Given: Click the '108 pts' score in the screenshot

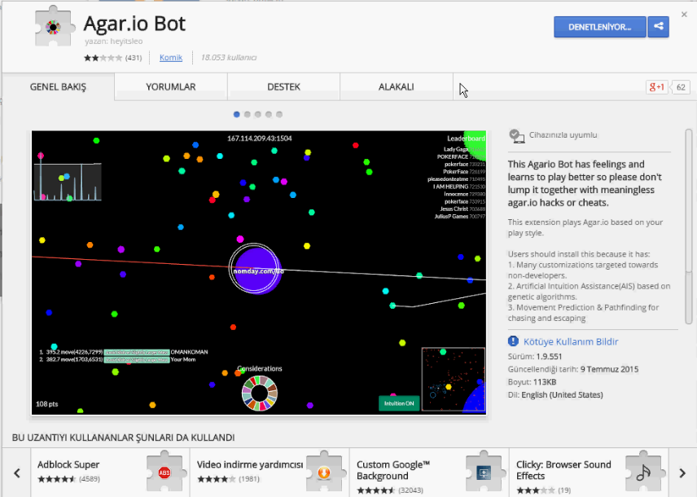Looking at the screenshot, I should click(46, 404).
